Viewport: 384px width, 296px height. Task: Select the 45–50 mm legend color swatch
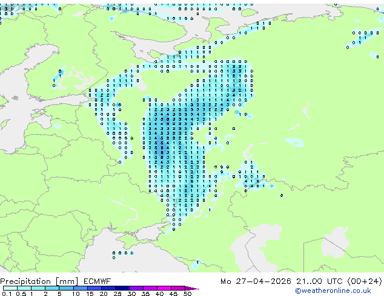178,288
